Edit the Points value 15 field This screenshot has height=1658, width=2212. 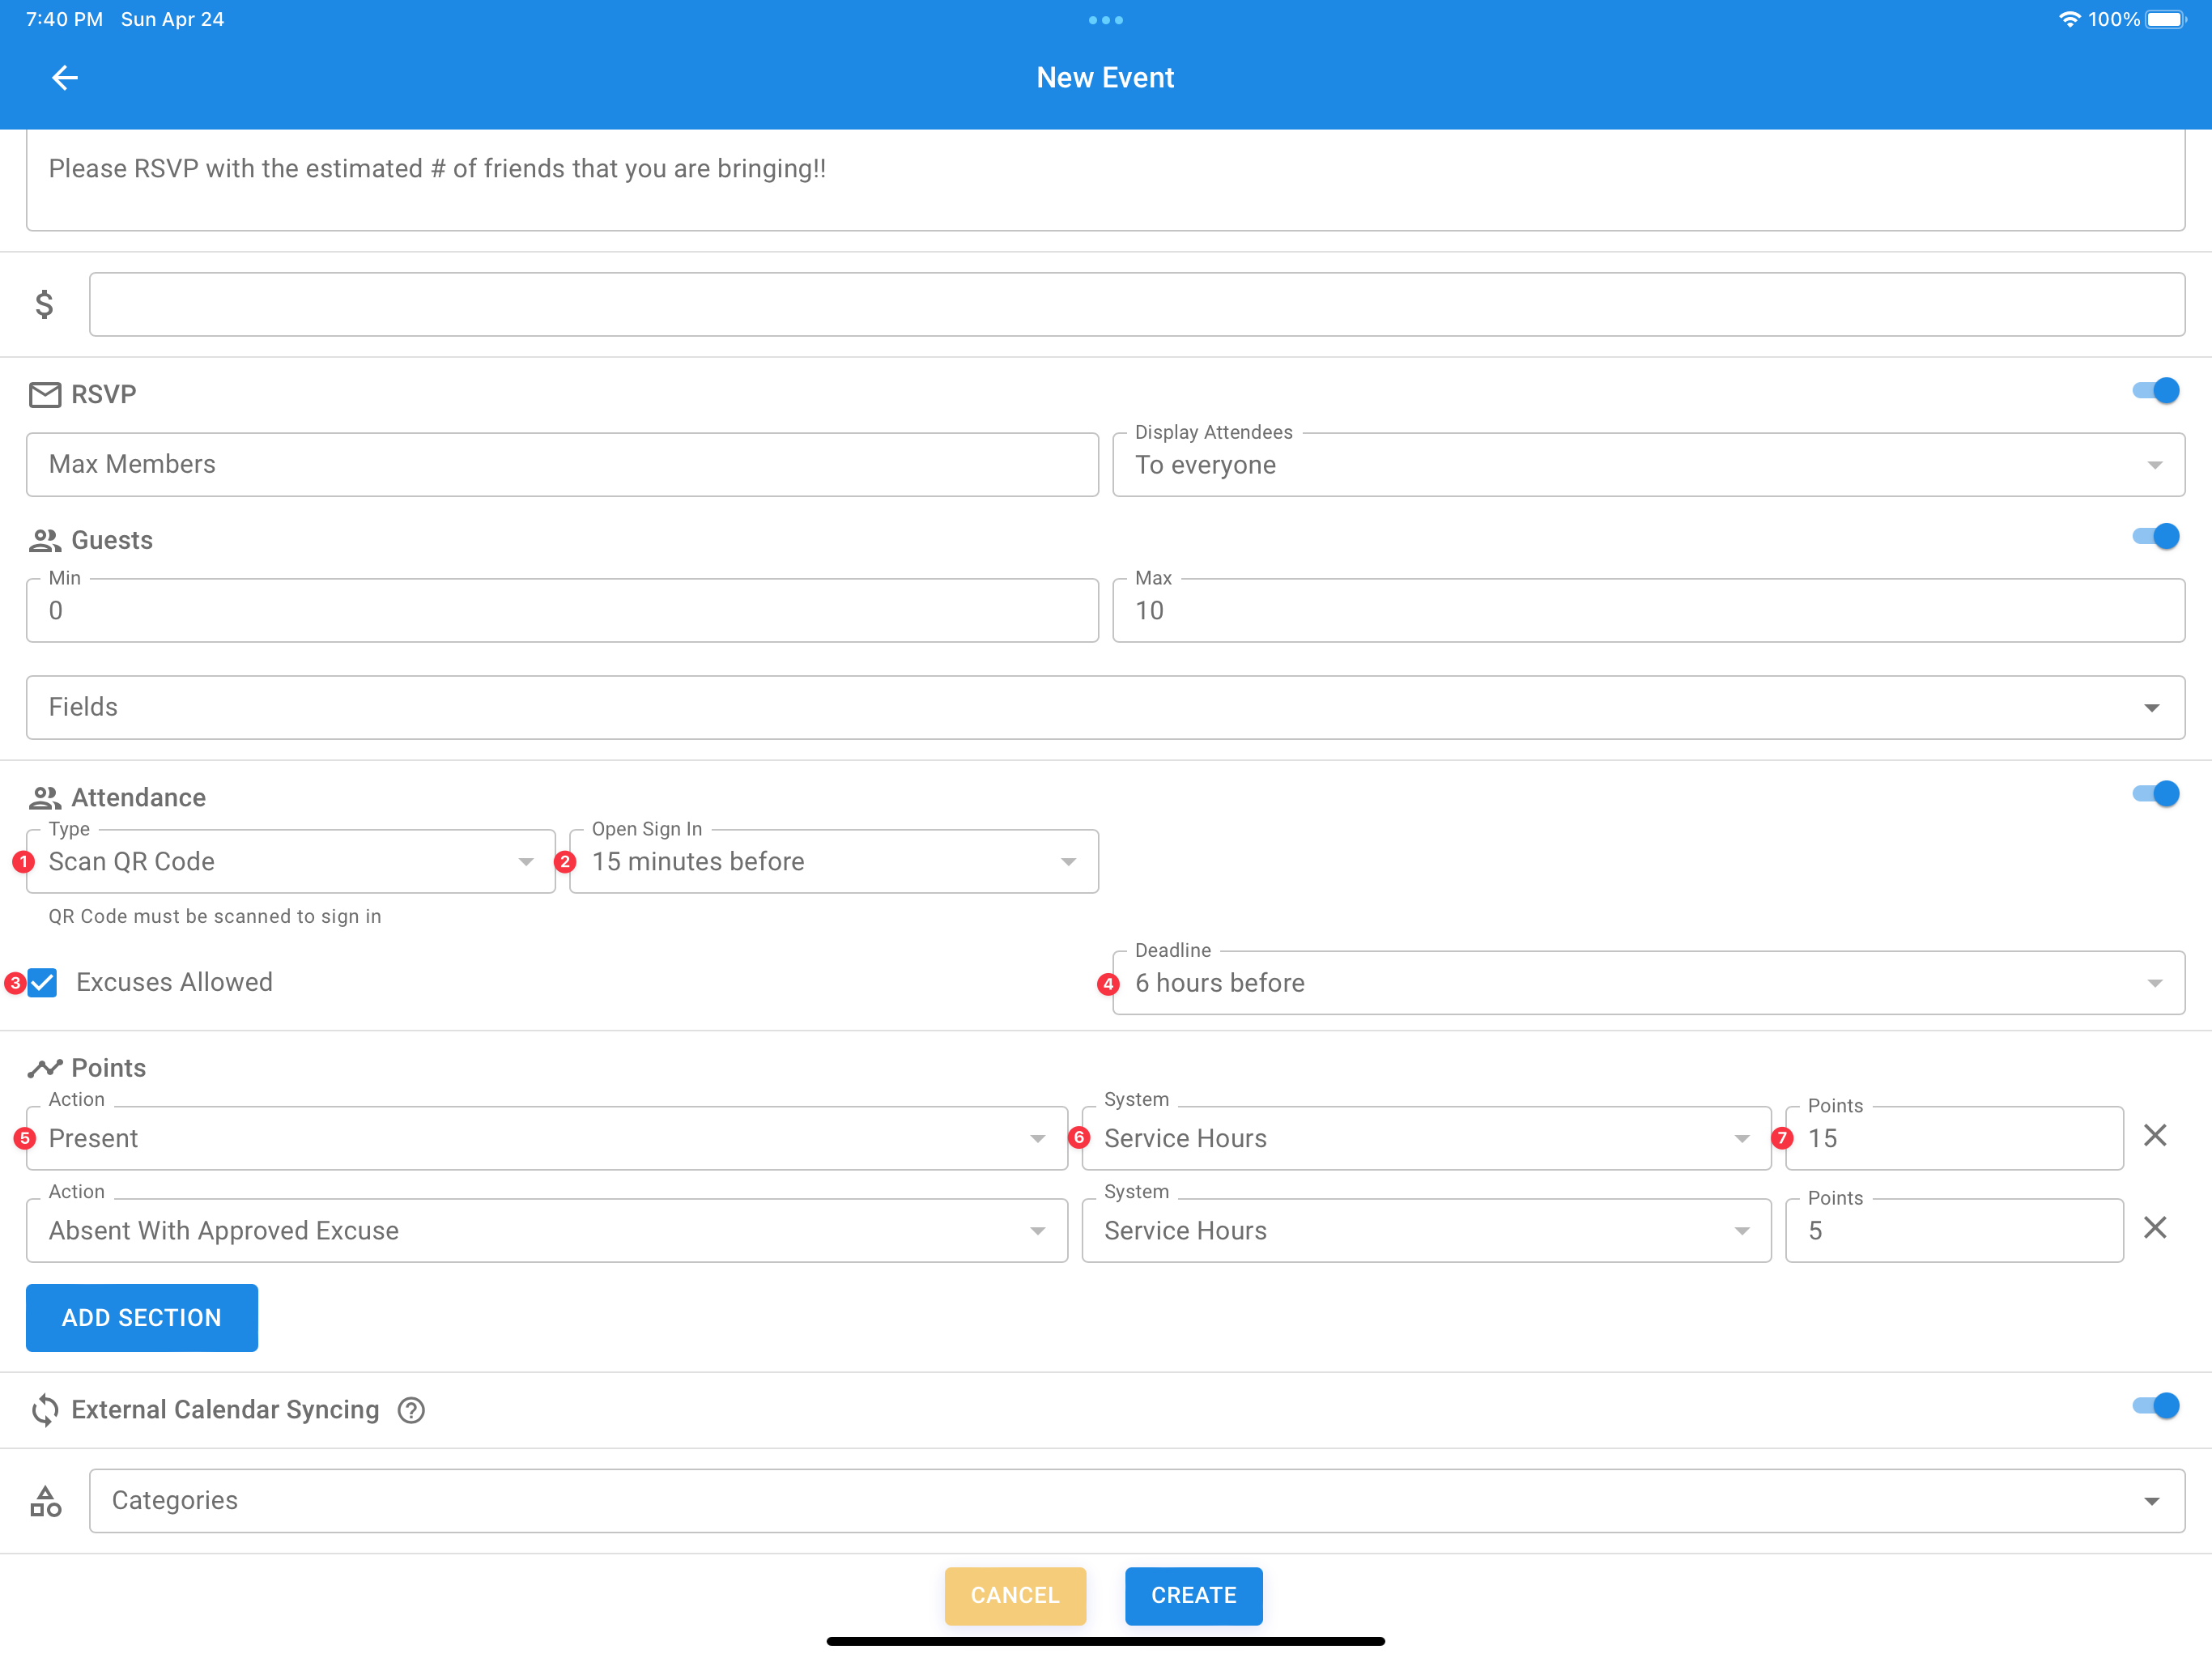[1954, 1138]
